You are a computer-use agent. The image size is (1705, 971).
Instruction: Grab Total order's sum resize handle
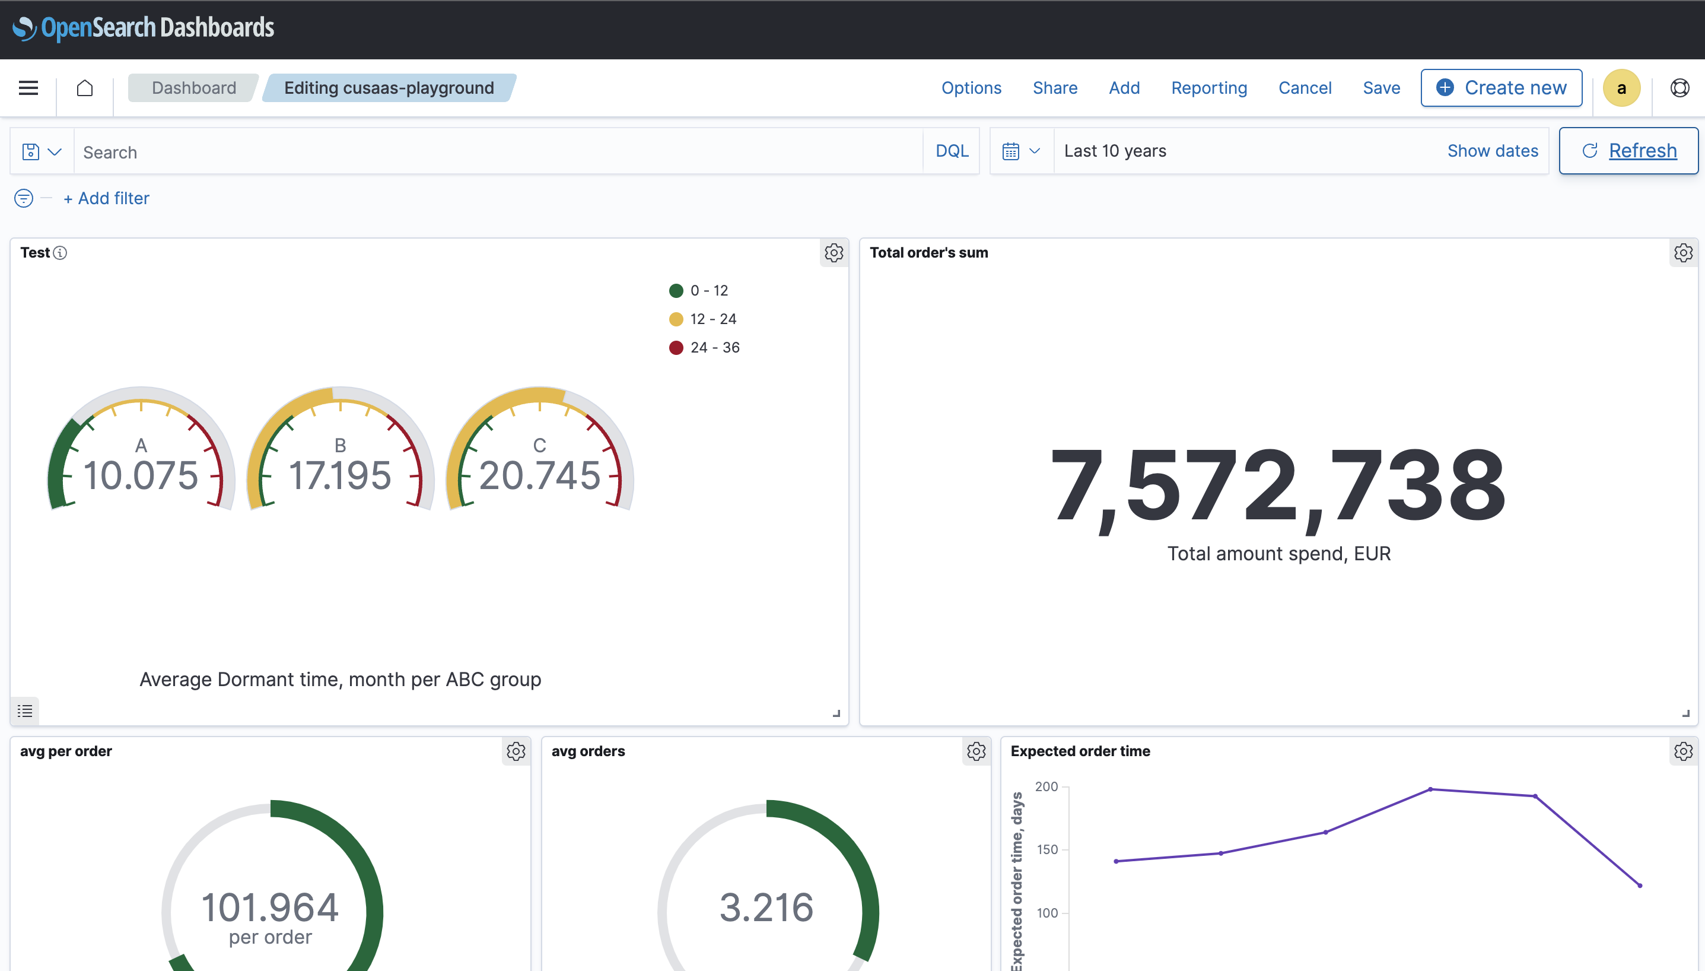click(1685, 713)
